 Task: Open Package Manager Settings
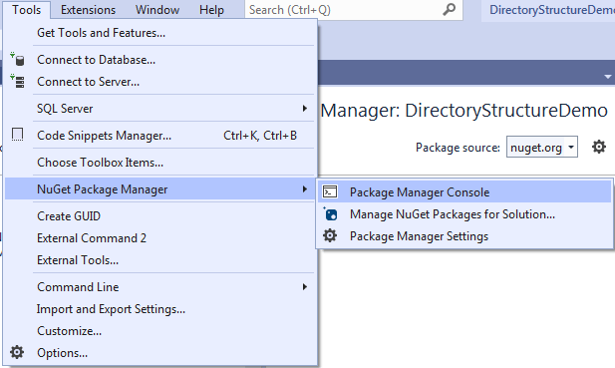pos(464,236)
